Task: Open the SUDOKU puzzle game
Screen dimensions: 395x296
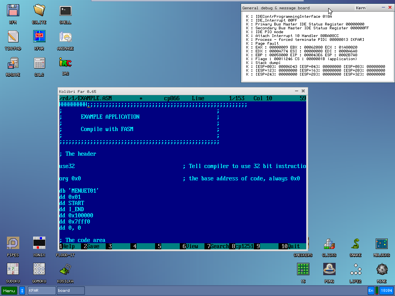Action: click(x=13, y=269)
